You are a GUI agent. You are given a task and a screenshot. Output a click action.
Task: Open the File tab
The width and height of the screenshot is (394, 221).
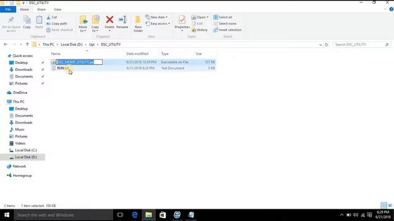[x=8, y=10]
